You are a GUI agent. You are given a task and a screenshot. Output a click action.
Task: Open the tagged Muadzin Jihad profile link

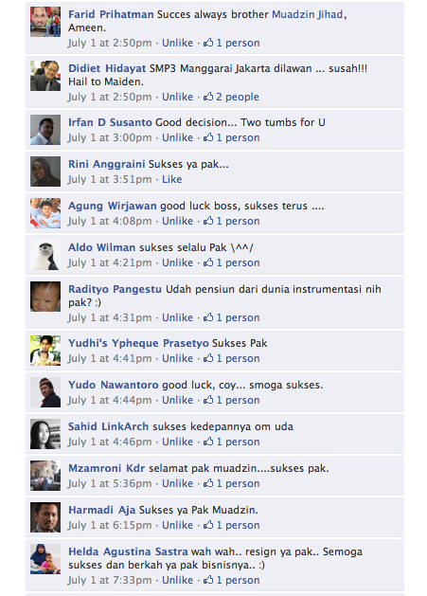pos(308,14)
